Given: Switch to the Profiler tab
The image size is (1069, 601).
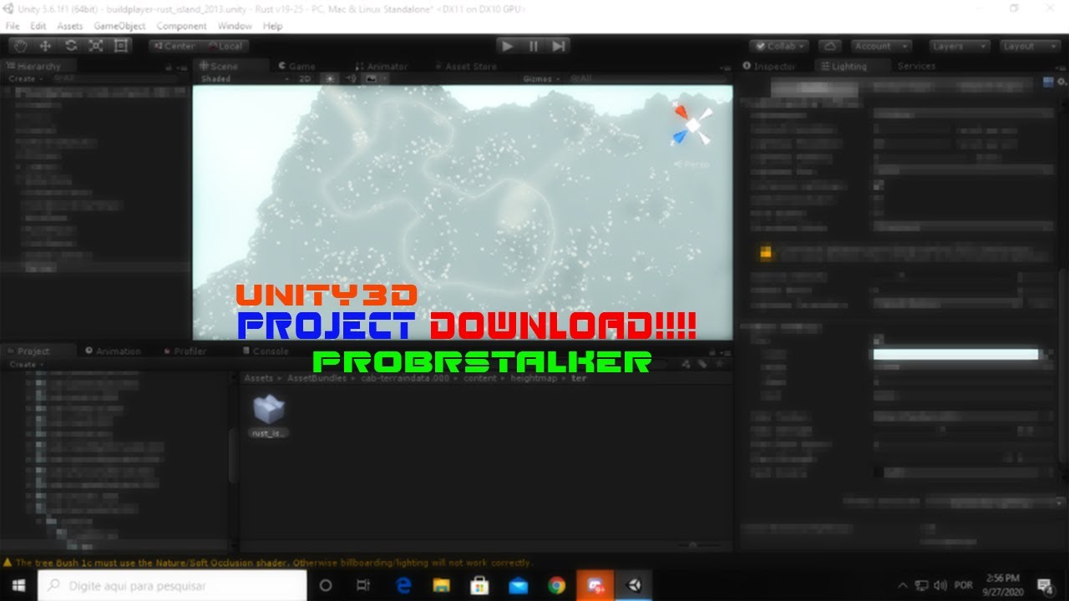Looking at the screenshot, I should 185,351.
